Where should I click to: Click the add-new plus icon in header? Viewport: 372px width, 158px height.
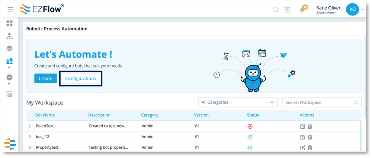[x=288, y=10]
